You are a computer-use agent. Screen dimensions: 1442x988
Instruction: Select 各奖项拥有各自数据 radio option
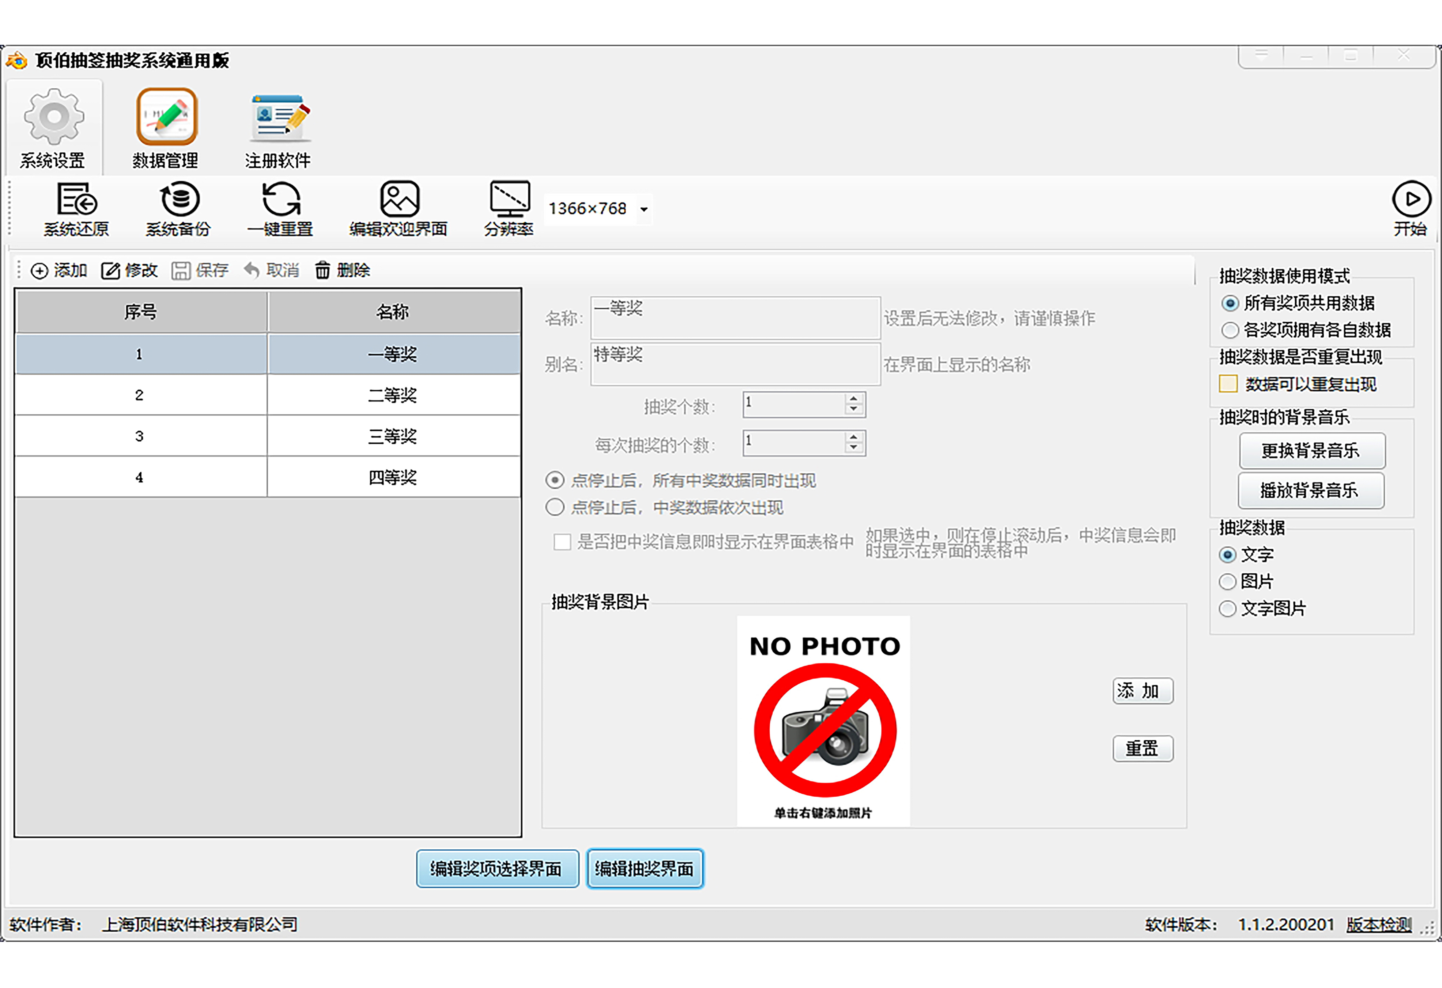(1230, 330)
